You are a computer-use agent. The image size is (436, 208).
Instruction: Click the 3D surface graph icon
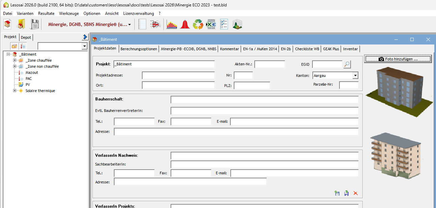tap(237, 25)
